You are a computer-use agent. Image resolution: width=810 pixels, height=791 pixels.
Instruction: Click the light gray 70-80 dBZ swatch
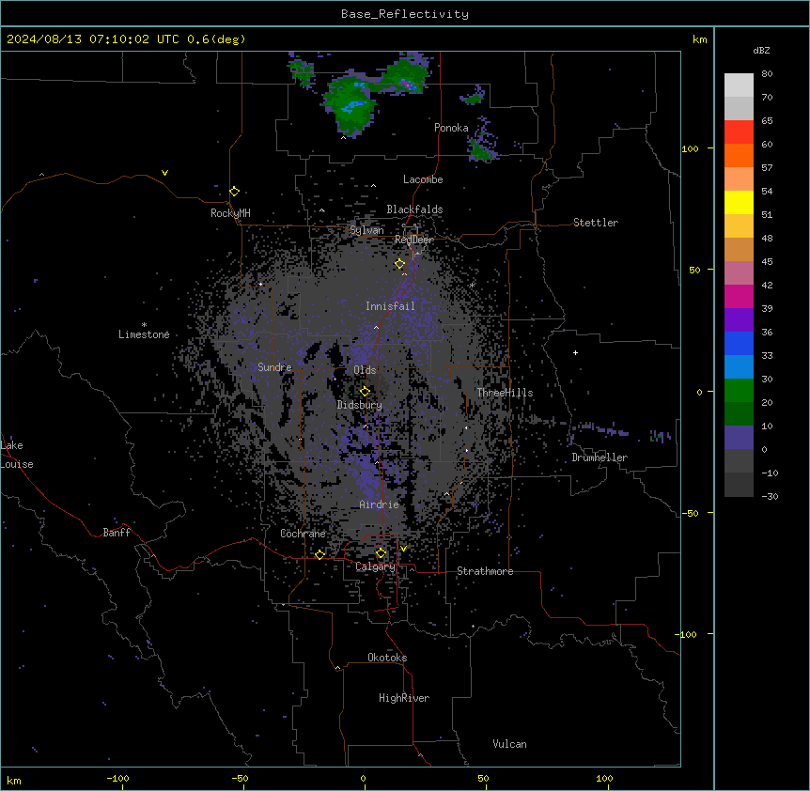739,85
